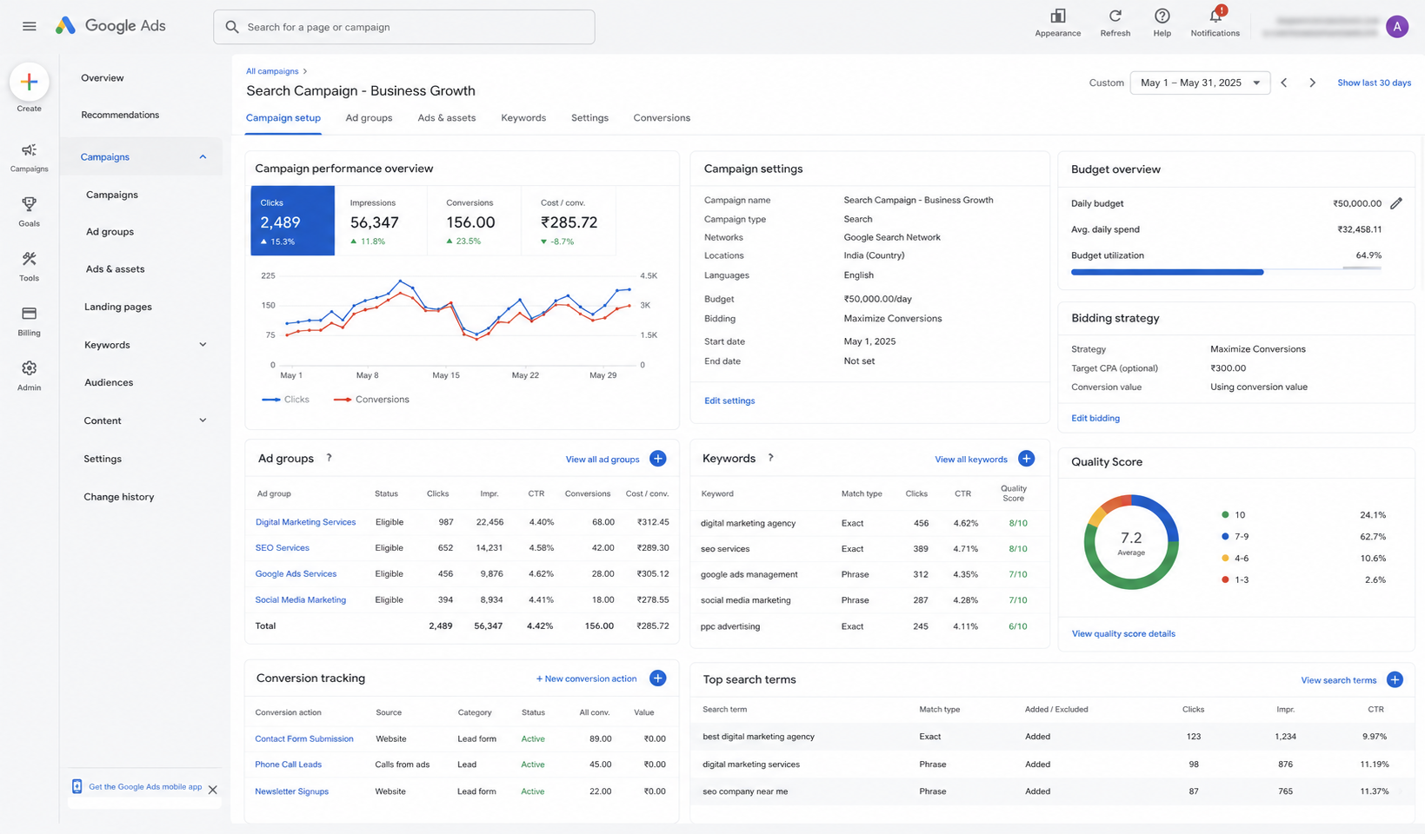Expand the Content sidebar section

click(x=203, y=420)
